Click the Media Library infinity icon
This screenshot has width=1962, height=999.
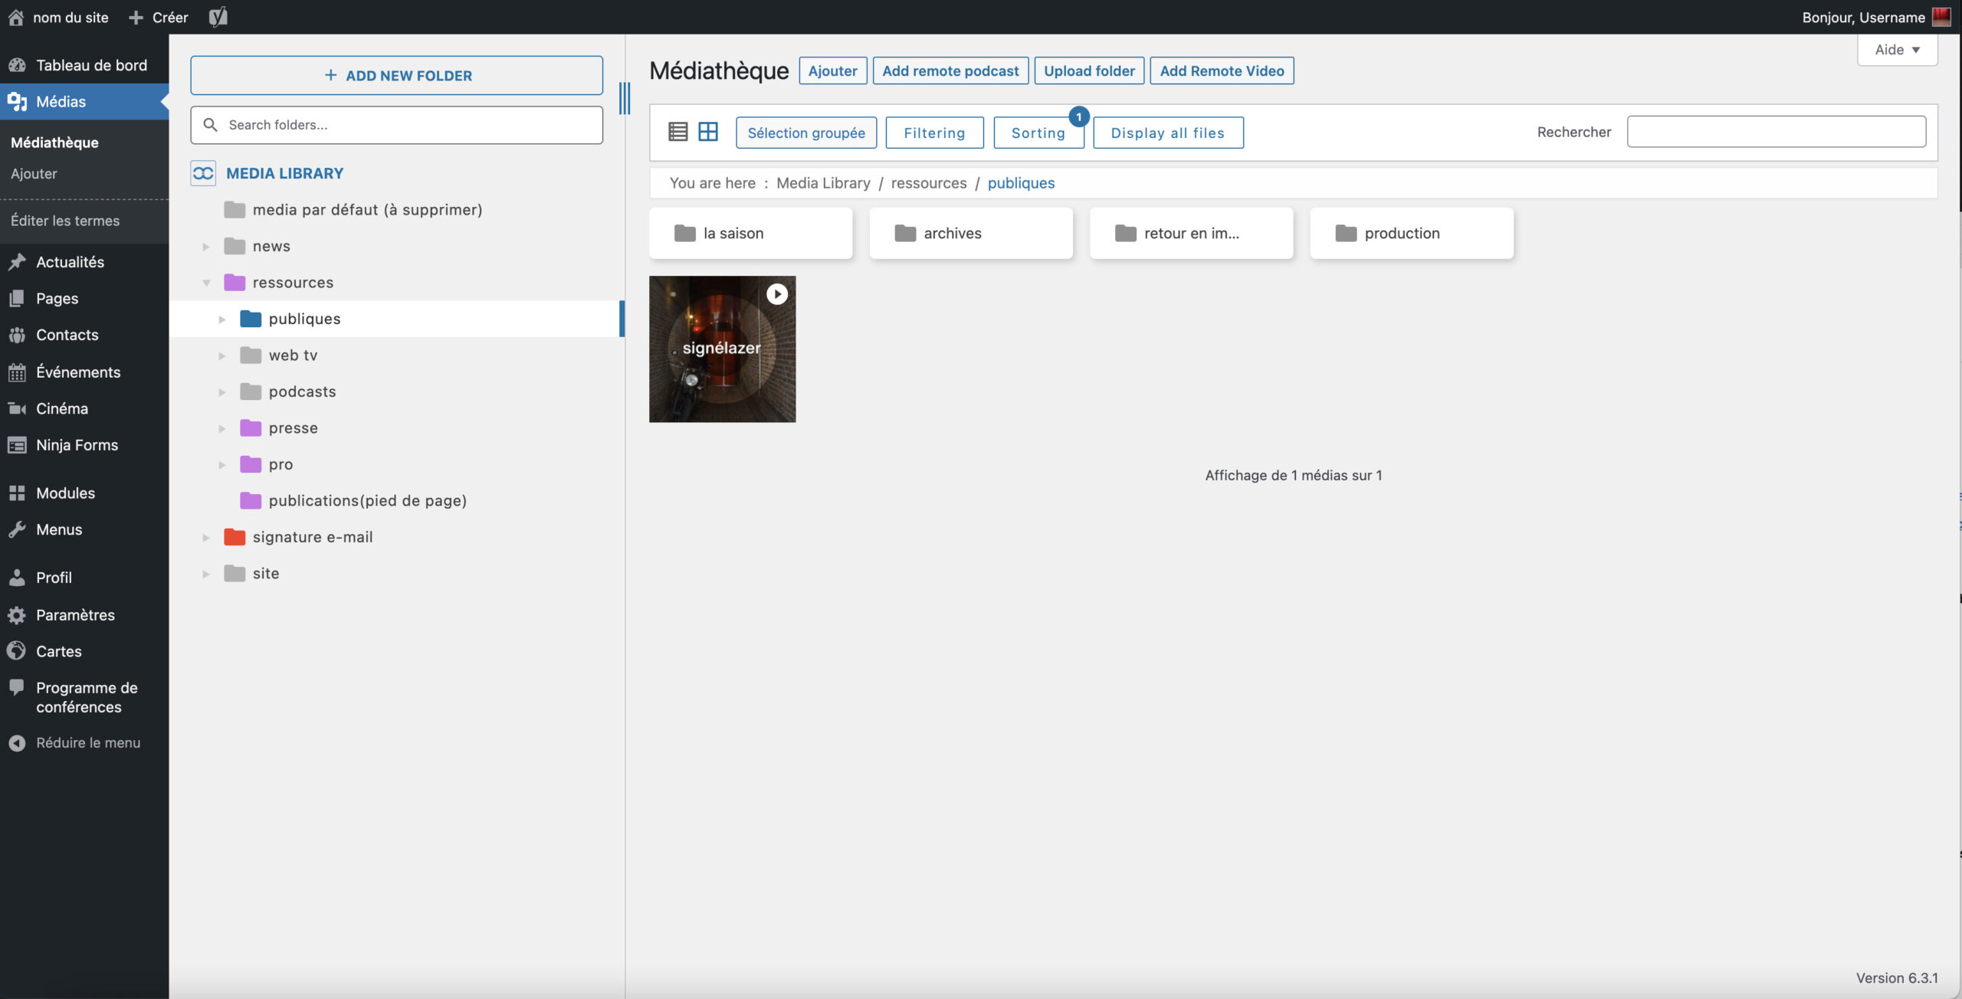203,173
